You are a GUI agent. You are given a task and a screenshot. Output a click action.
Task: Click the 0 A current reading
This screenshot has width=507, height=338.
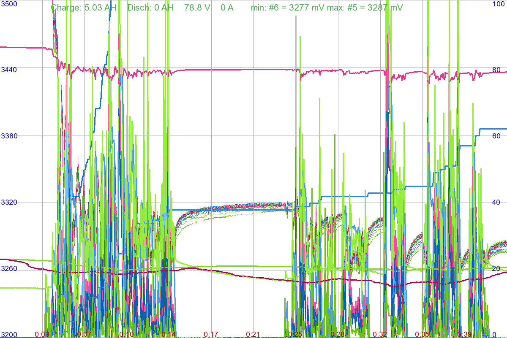tap(227, 8)
